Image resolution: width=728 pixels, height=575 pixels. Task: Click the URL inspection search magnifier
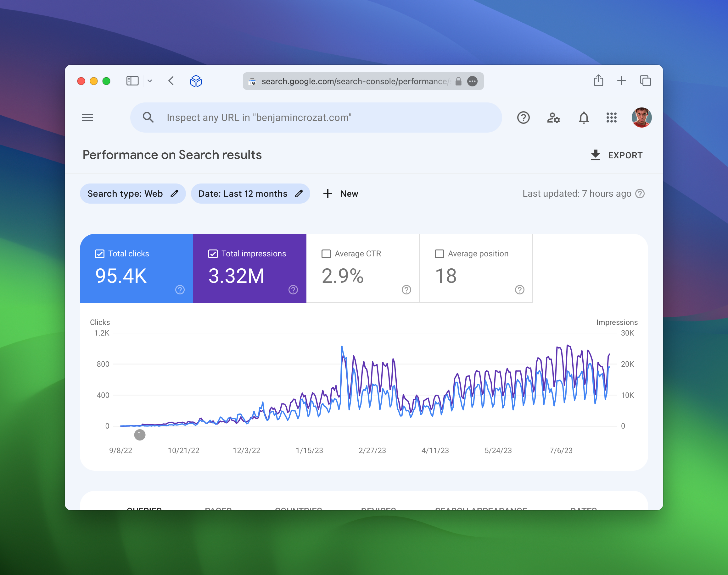point(148,118)
